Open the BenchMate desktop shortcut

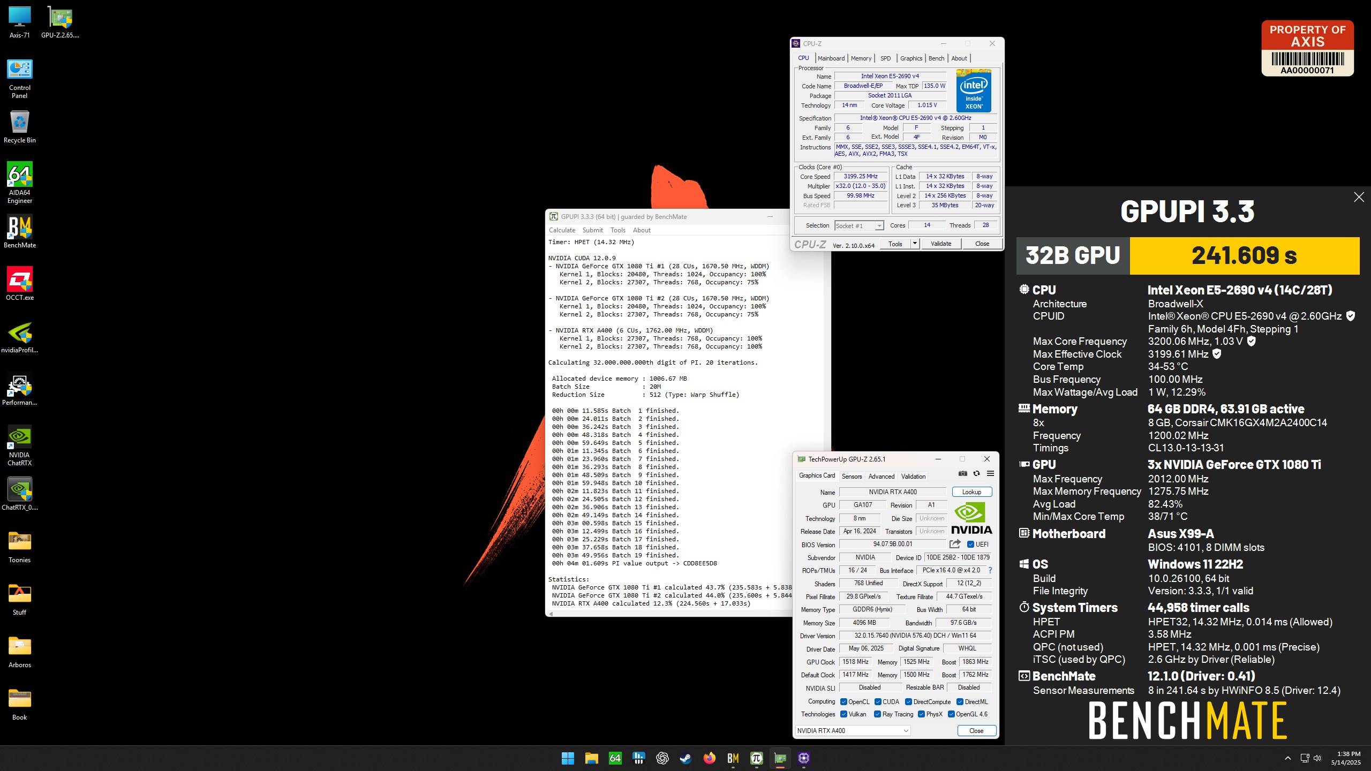(x=20, y=232)
